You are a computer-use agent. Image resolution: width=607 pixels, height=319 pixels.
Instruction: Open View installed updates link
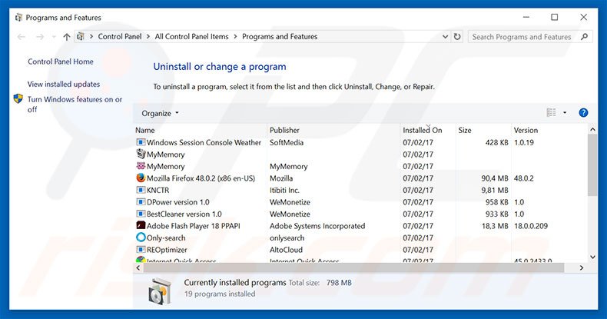coord(64,84)
